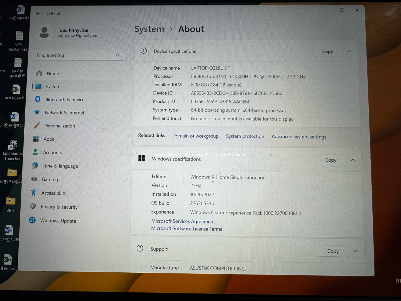Click the Device specifications info icon

point(144,51)
